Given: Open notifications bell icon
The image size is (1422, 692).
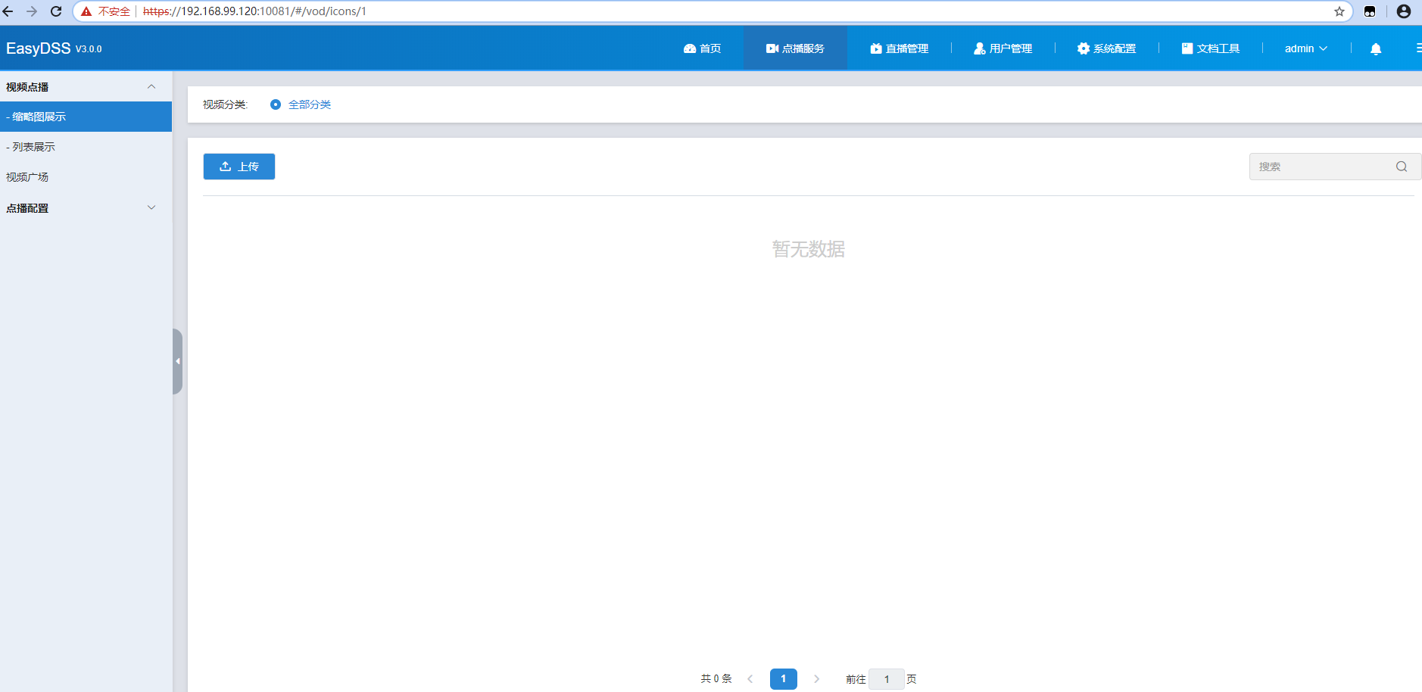Looking at the screenshot, I should 1376,48.
